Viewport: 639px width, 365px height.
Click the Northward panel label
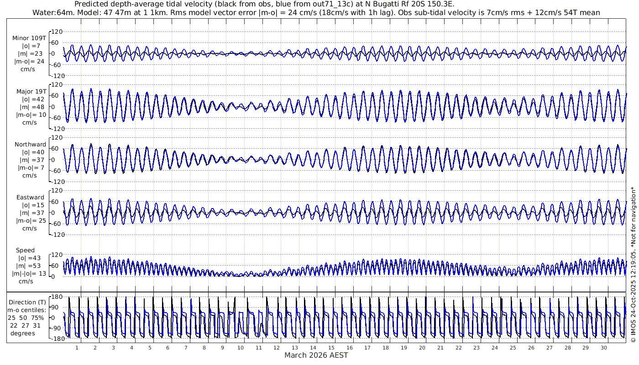point(30,145)
